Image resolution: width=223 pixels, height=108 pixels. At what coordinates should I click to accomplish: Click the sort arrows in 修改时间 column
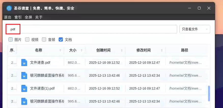(162, 50)
